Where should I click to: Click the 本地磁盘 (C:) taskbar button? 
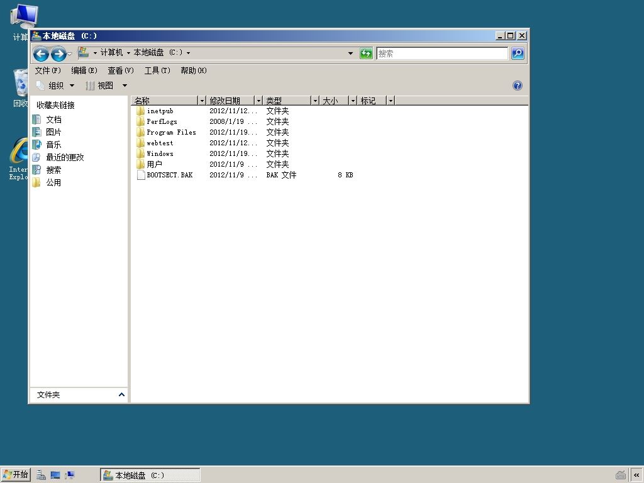click(150, 475)
